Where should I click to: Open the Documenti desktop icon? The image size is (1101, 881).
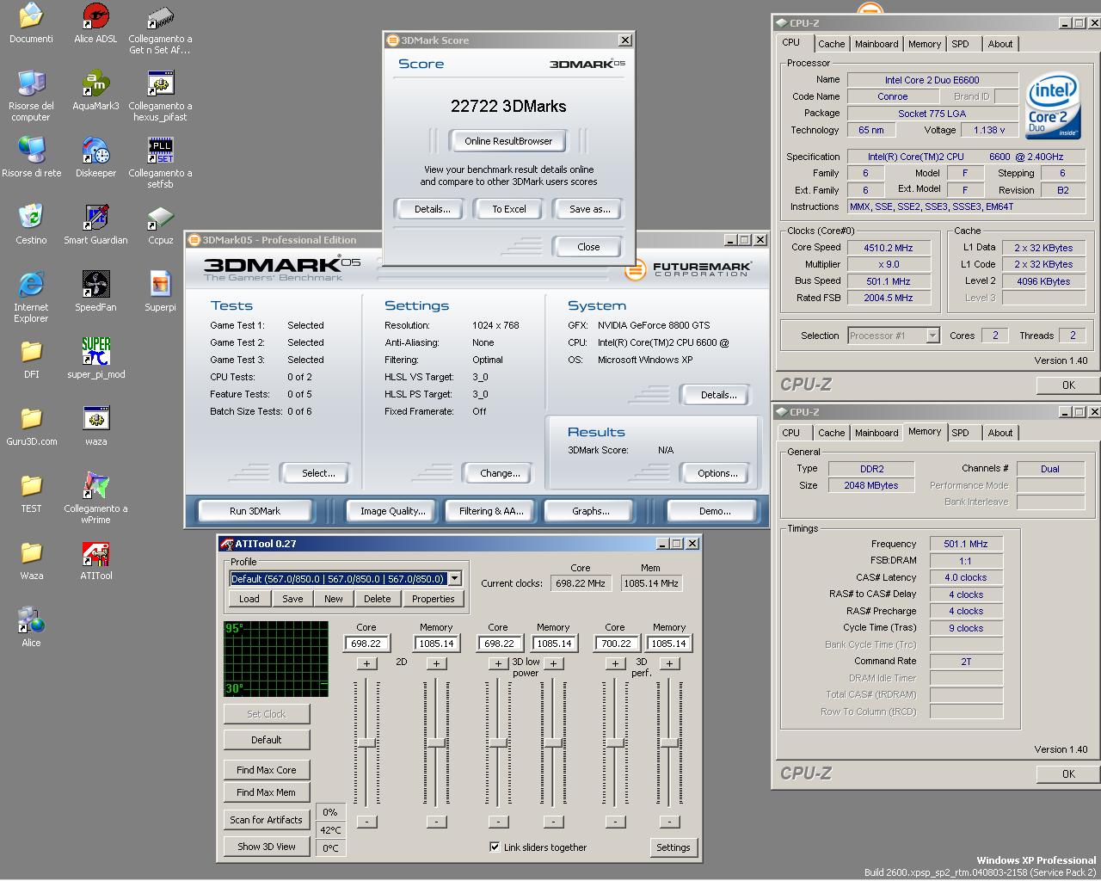click(31, 23)
